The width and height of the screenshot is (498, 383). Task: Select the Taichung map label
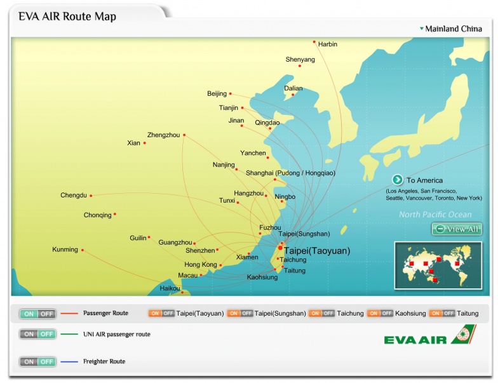293,260
